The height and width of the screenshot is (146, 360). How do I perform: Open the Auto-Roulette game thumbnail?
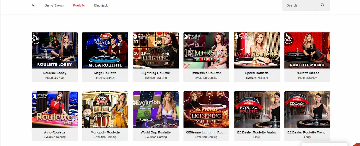[55, 109]
